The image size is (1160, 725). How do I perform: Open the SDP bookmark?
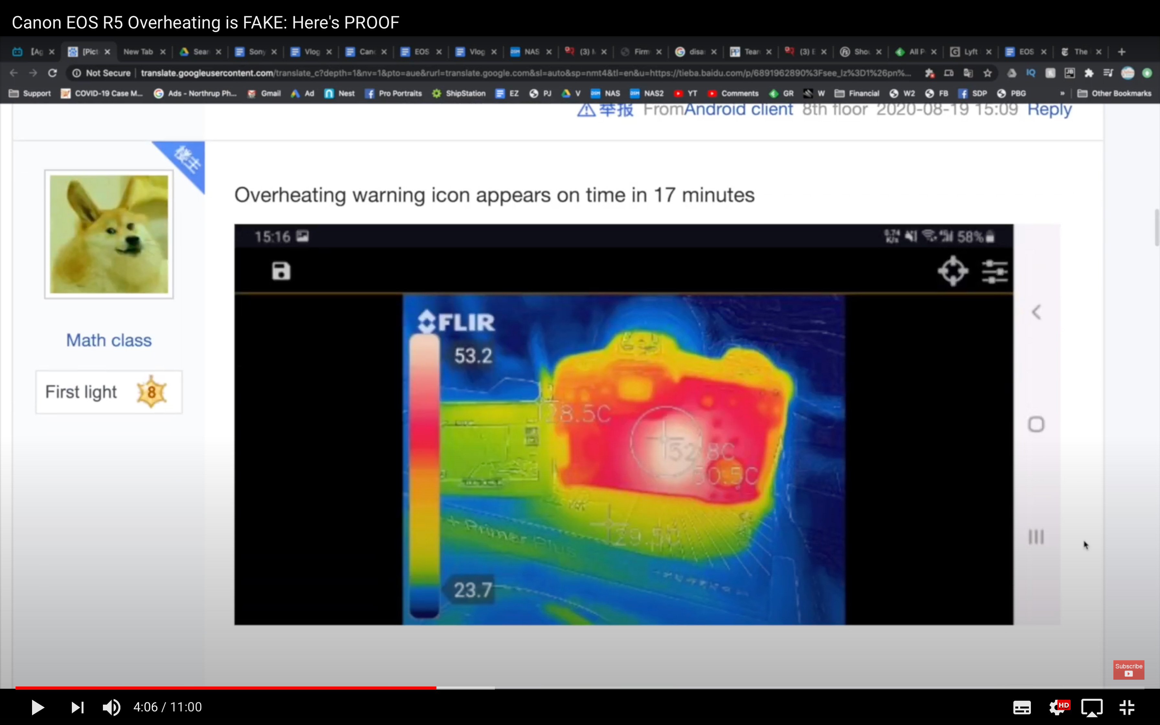click(973, 94)
